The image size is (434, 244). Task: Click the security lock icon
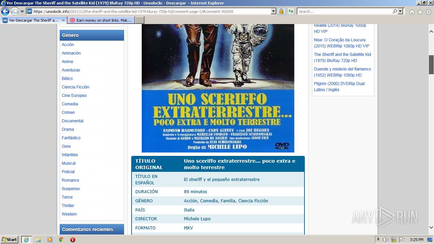[x=281, y=12]
